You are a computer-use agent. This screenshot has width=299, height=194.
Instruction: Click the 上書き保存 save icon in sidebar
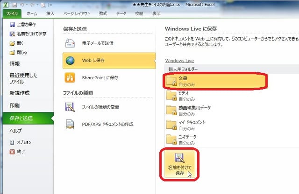point(28,25)
